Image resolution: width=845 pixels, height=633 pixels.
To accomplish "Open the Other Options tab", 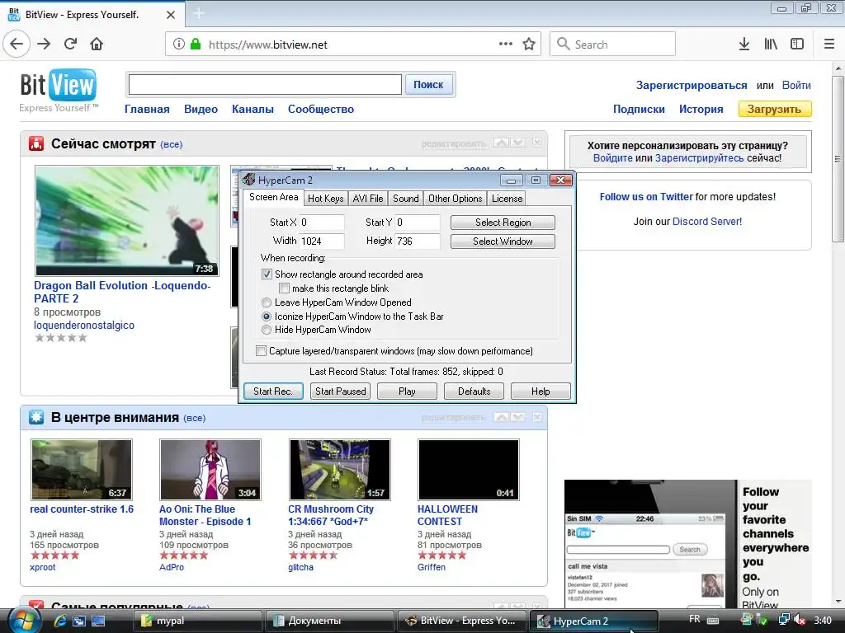I will (x=456, y=198).
